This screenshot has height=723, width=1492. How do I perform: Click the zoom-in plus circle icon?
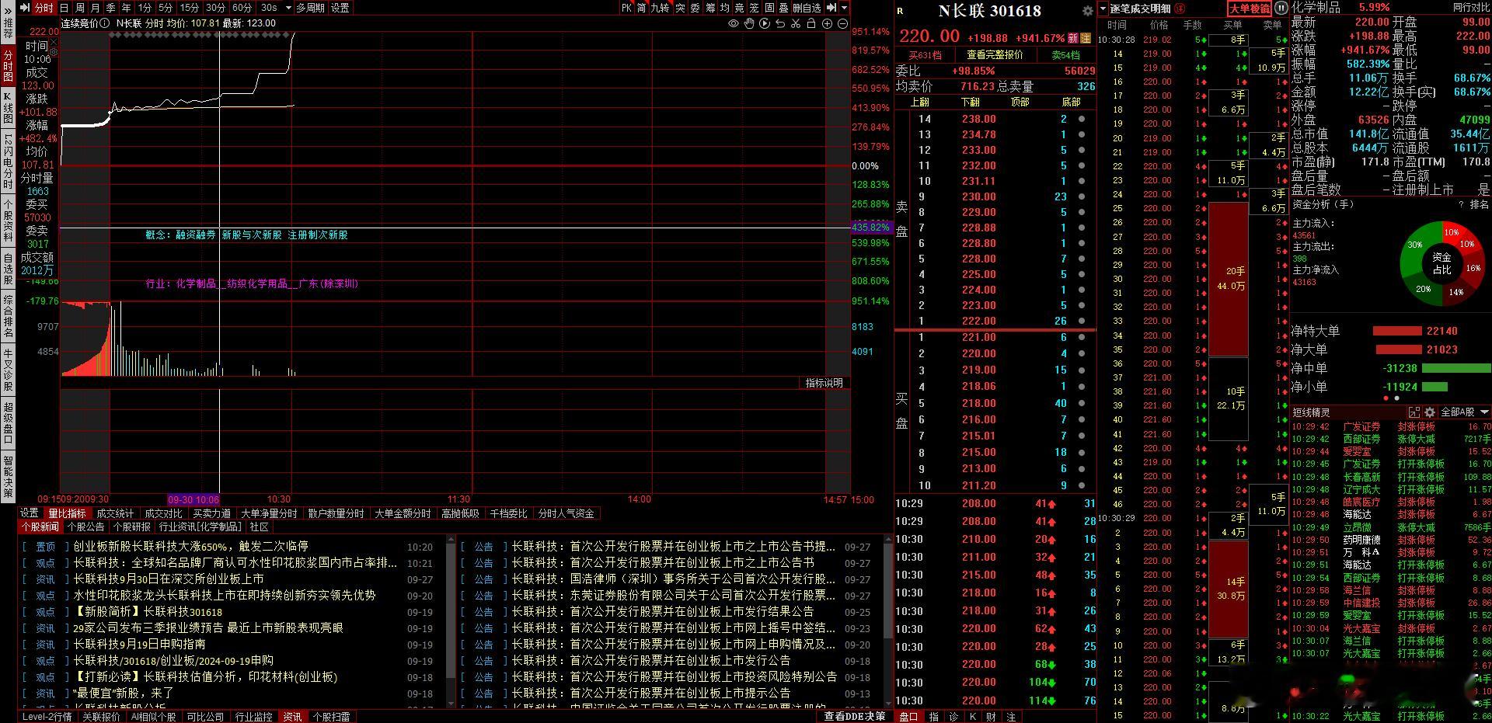827,23
